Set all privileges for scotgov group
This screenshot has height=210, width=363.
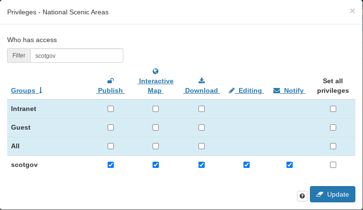tap(333, 165)
